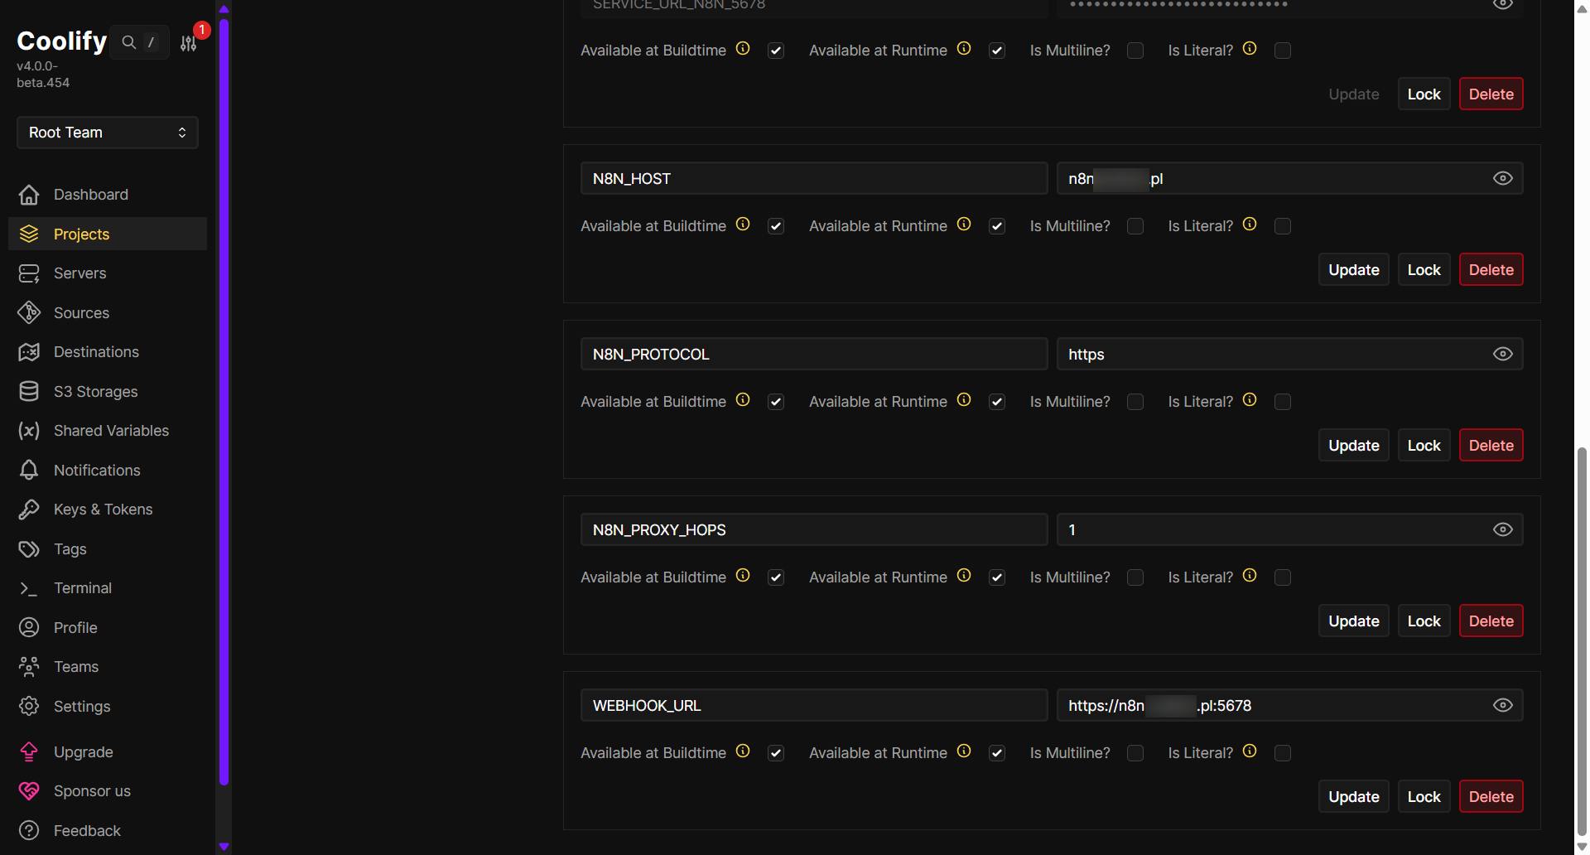
Task: Enable Is Multiline for N8N_PROXY_HOPS
Action: (x=1135, y=577)
